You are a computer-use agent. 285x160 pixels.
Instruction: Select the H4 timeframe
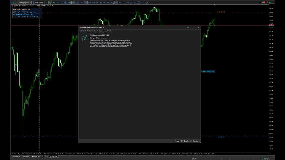point(101,3)
